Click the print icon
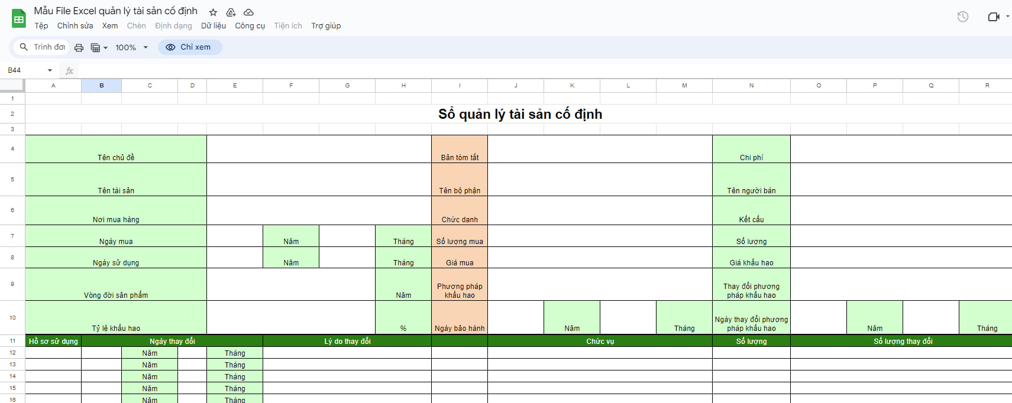The image size is (1012, 403). pyautogui.click(x=79, y=47)
